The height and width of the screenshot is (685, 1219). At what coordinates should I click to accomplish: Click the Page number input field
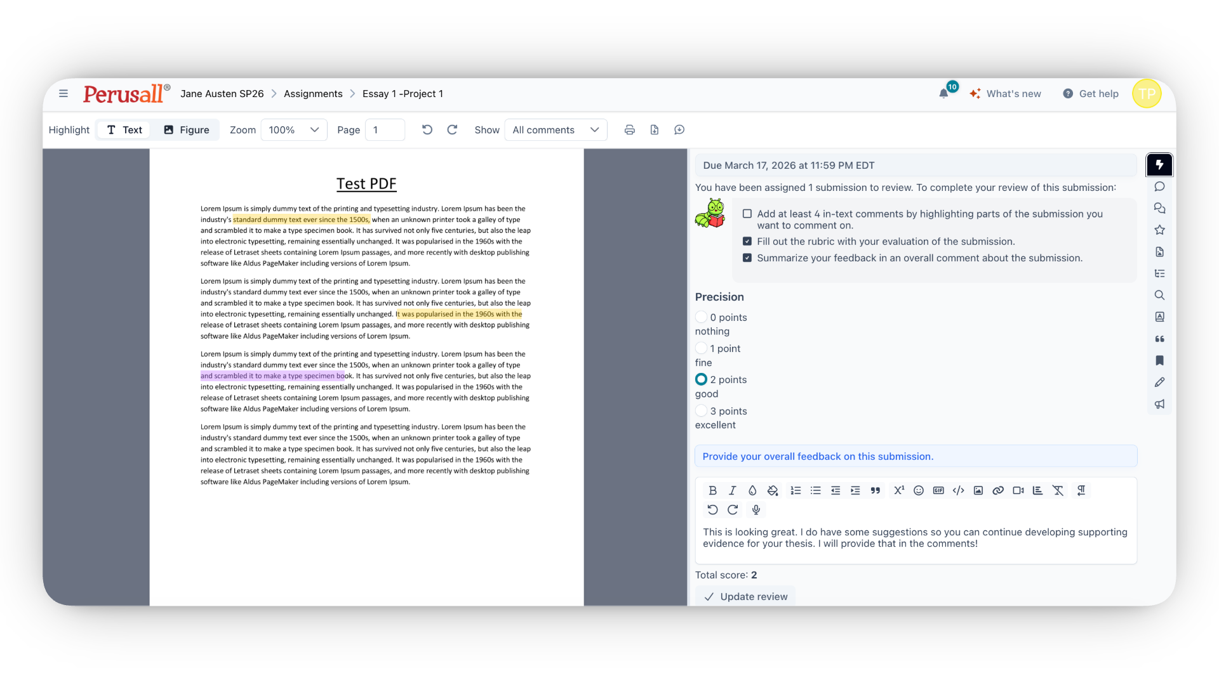[x=385, y=130]
